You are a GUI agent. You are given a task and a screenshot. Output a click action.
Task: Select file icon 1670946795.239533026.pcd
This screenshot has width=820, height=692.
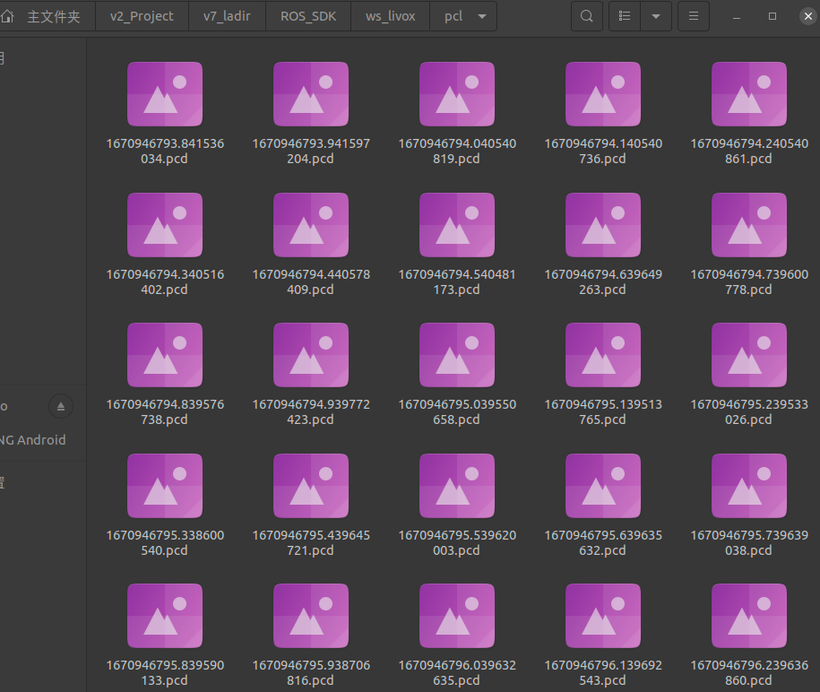point(749,355)
